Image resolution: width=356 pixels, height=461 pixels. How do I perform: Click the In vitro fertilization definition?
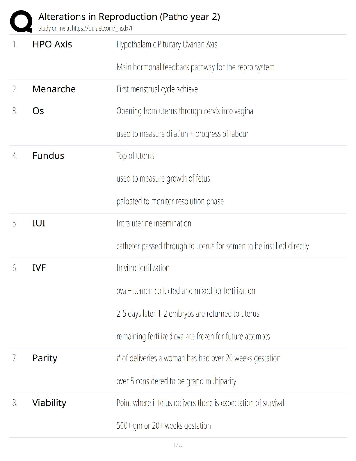pyautogui.click(x=143, y=268)
